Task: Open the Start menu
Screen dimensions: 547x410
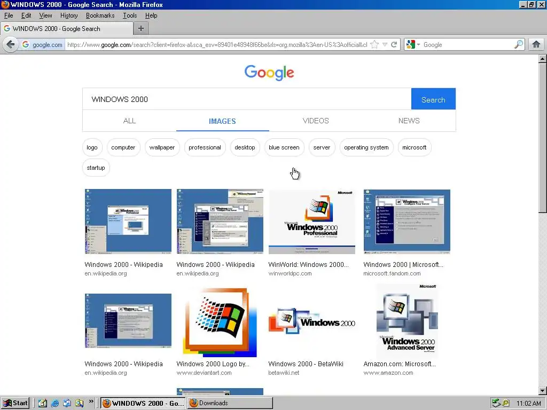Action: coord(15,403)
